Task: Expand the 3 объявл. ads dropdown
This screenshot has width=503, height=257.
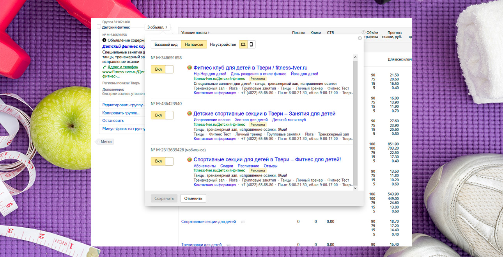Action: pos(158,27)
